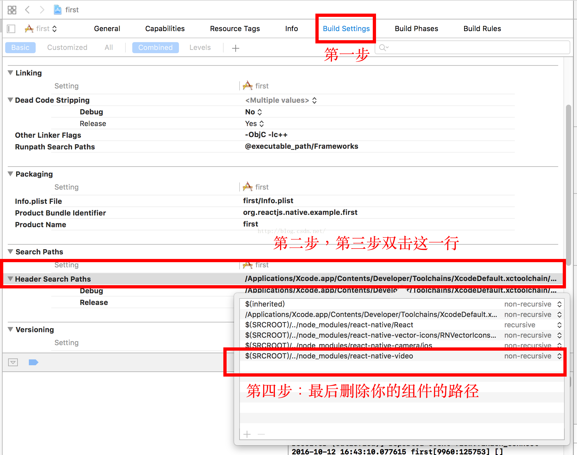Click the first target icon in Packaging header
The image size is (577, 455).
(248, 187)
